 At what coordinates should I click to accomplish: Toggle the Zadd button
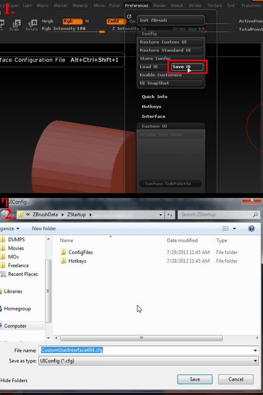coord(116,21)
